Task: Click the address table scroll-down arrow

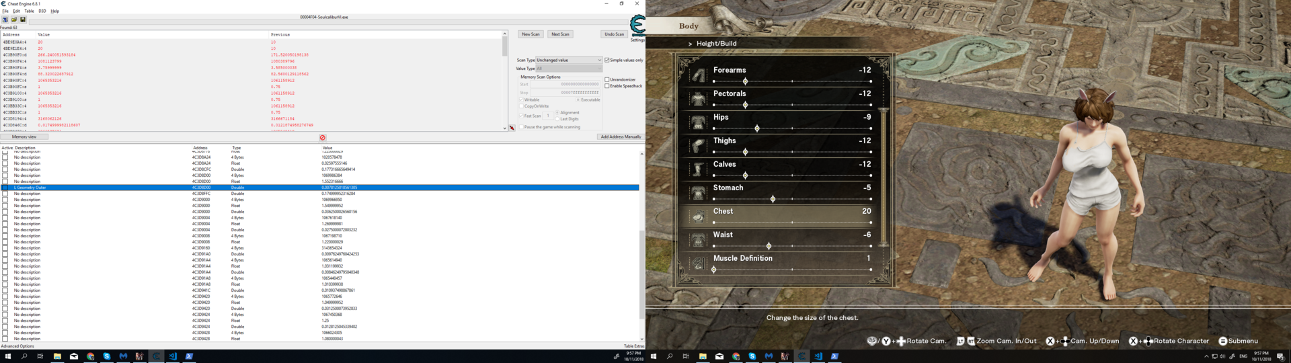Action: click(641, 339)
